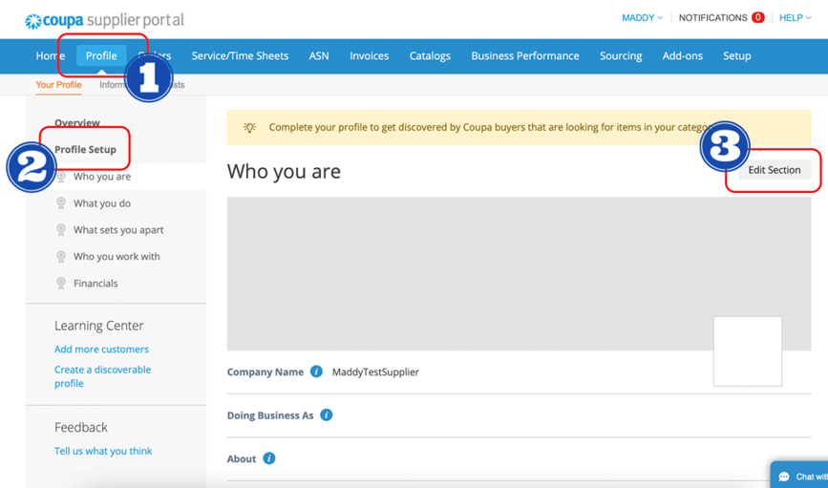This screenshot has width=828, height=488.
Task: Select the Profile tab
Action: [x=101, y=55]
